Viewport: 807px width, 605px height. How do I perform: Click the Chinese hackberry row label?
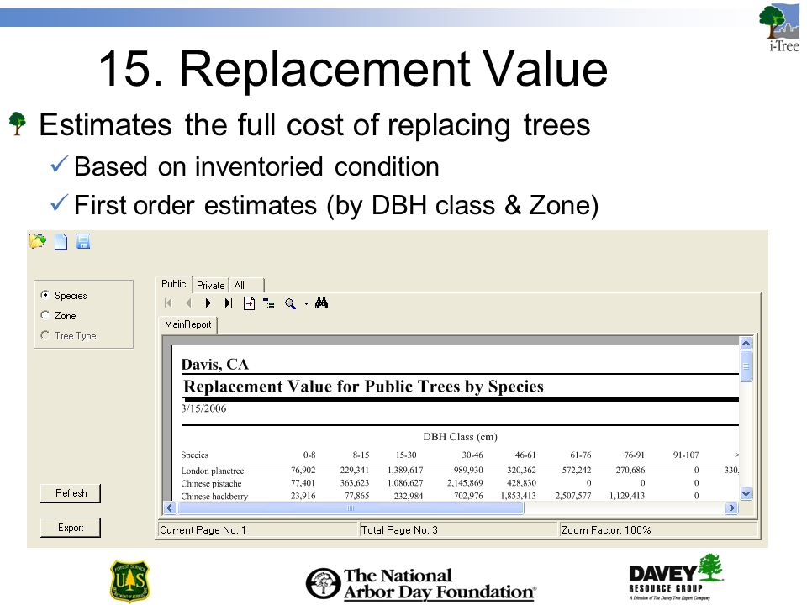click(x=214, y=497)
